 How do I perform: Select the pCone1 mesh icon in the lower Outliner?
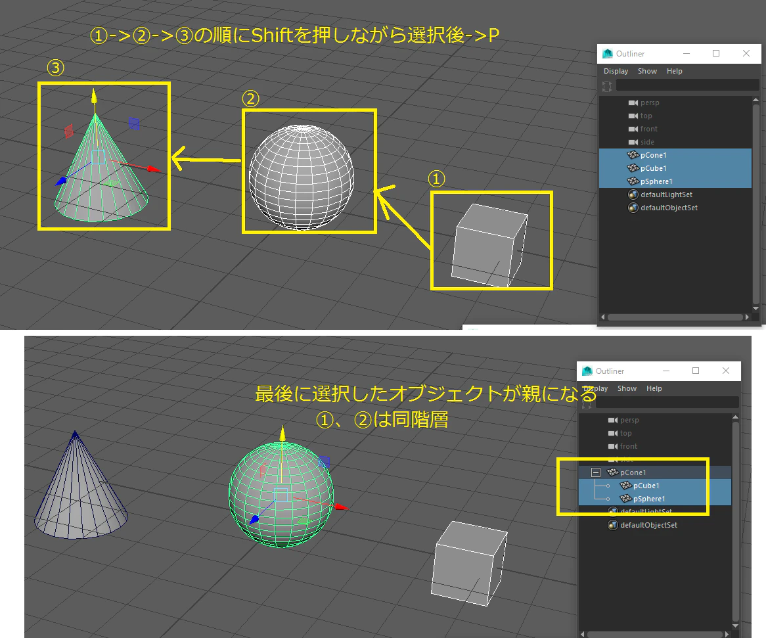coord(613,472)
